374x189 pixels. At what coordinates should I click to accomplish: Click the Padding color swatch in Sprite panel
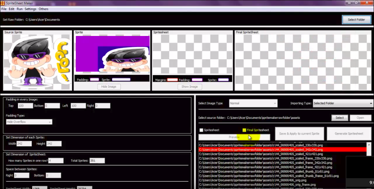(x=94, y=80)
